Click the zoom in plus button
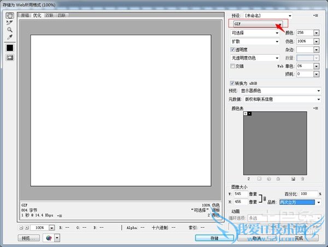Image resolution: width=328 pixels, height=247 pixels. click(x=27, y=227)
